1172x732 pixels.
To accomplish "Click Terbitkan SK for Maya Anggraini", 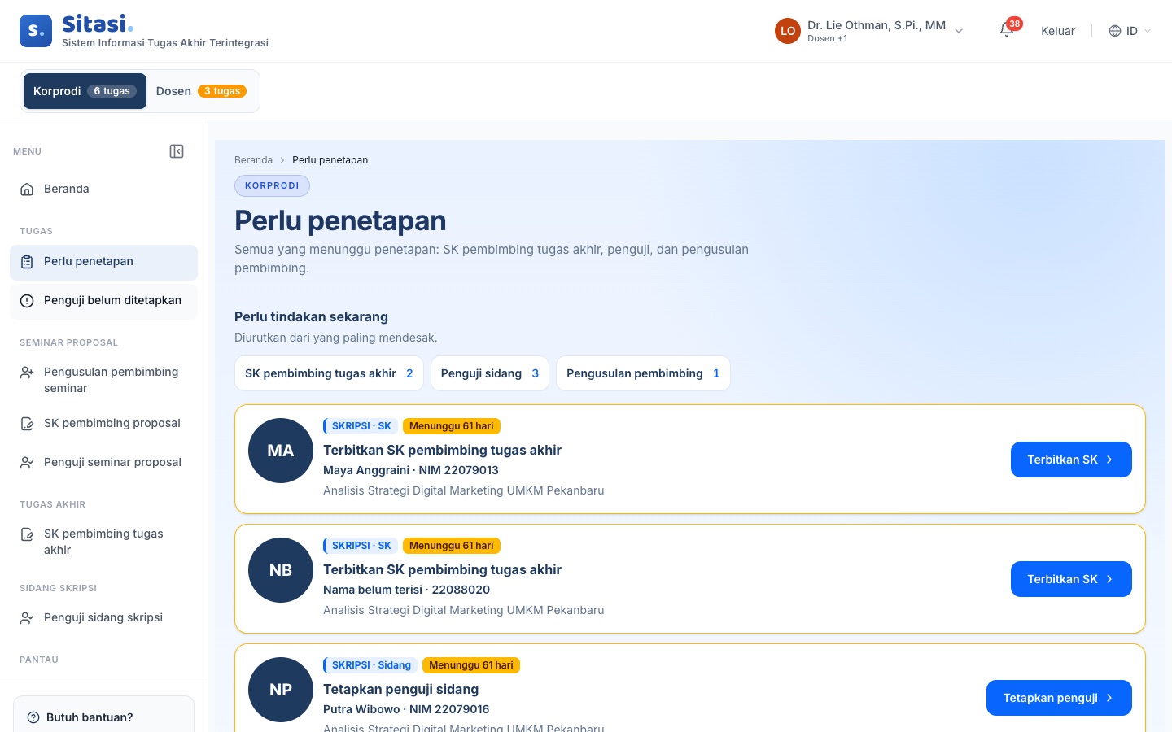I will pos(1071,460).
